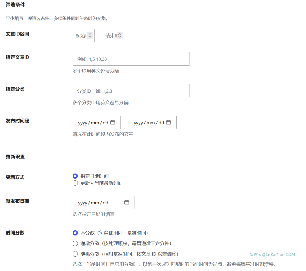Click the 更新设置 section heading
Viewport: 306px width, 271px height.
(15, 157)
